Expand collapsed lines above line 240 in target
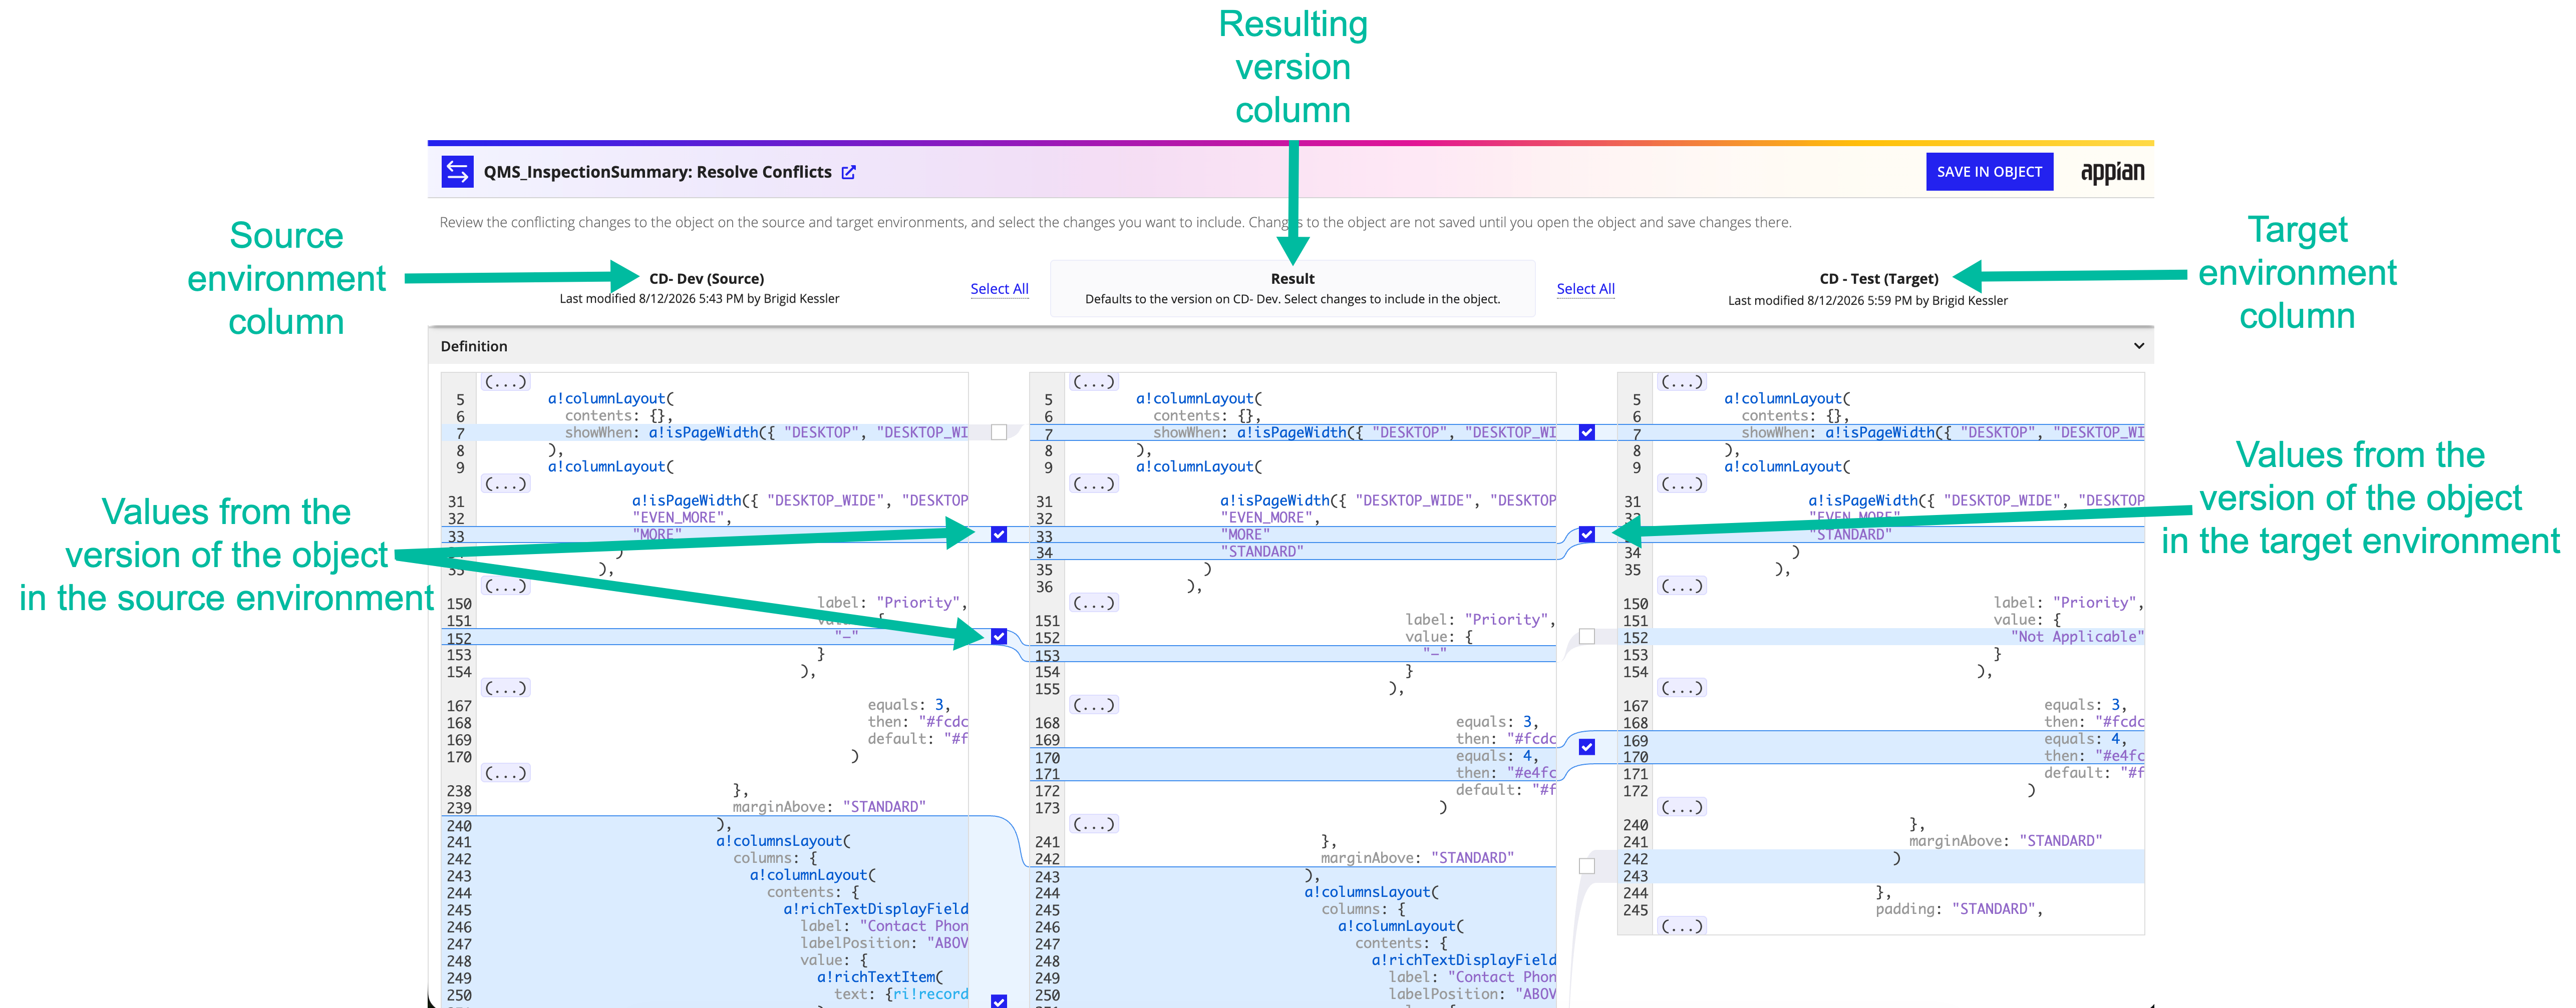This screenshot has width=2576, height=1008. [1681, 806]
